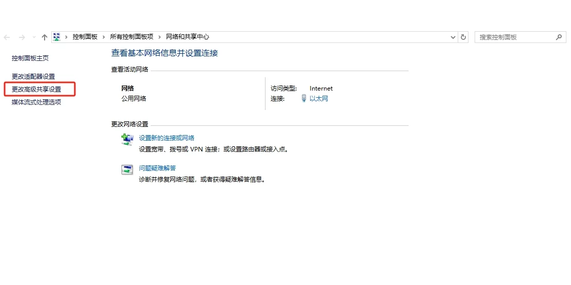Open 问题疑难解答 link
Screen dimensions: 571x285
coord(158,168)
